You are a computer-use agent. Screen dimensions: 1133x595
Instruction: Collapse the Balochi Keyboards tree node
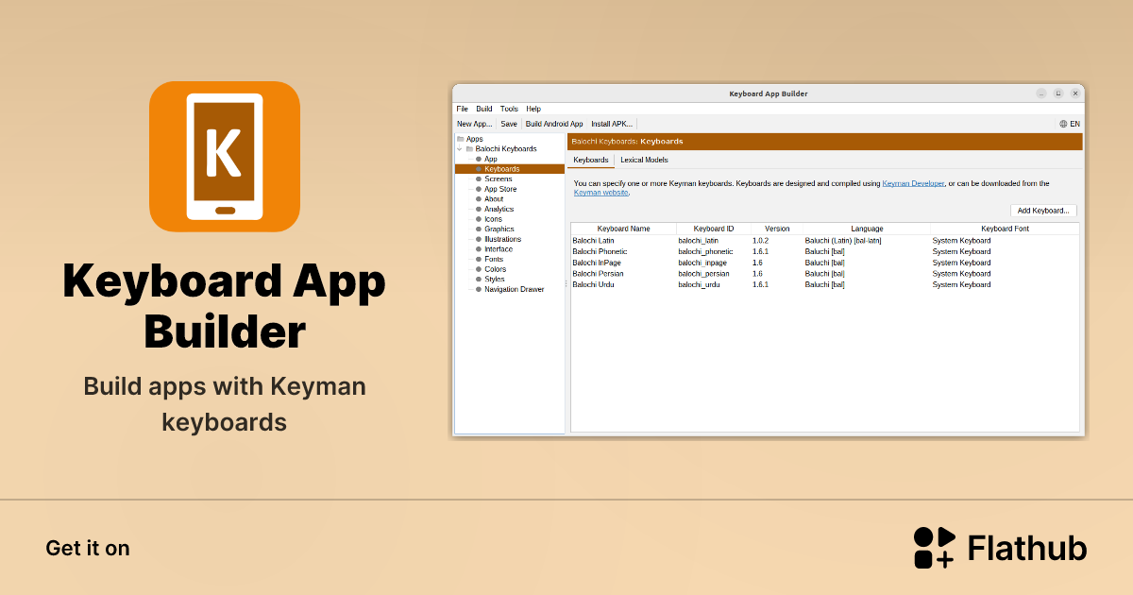[x=460, y=148]
